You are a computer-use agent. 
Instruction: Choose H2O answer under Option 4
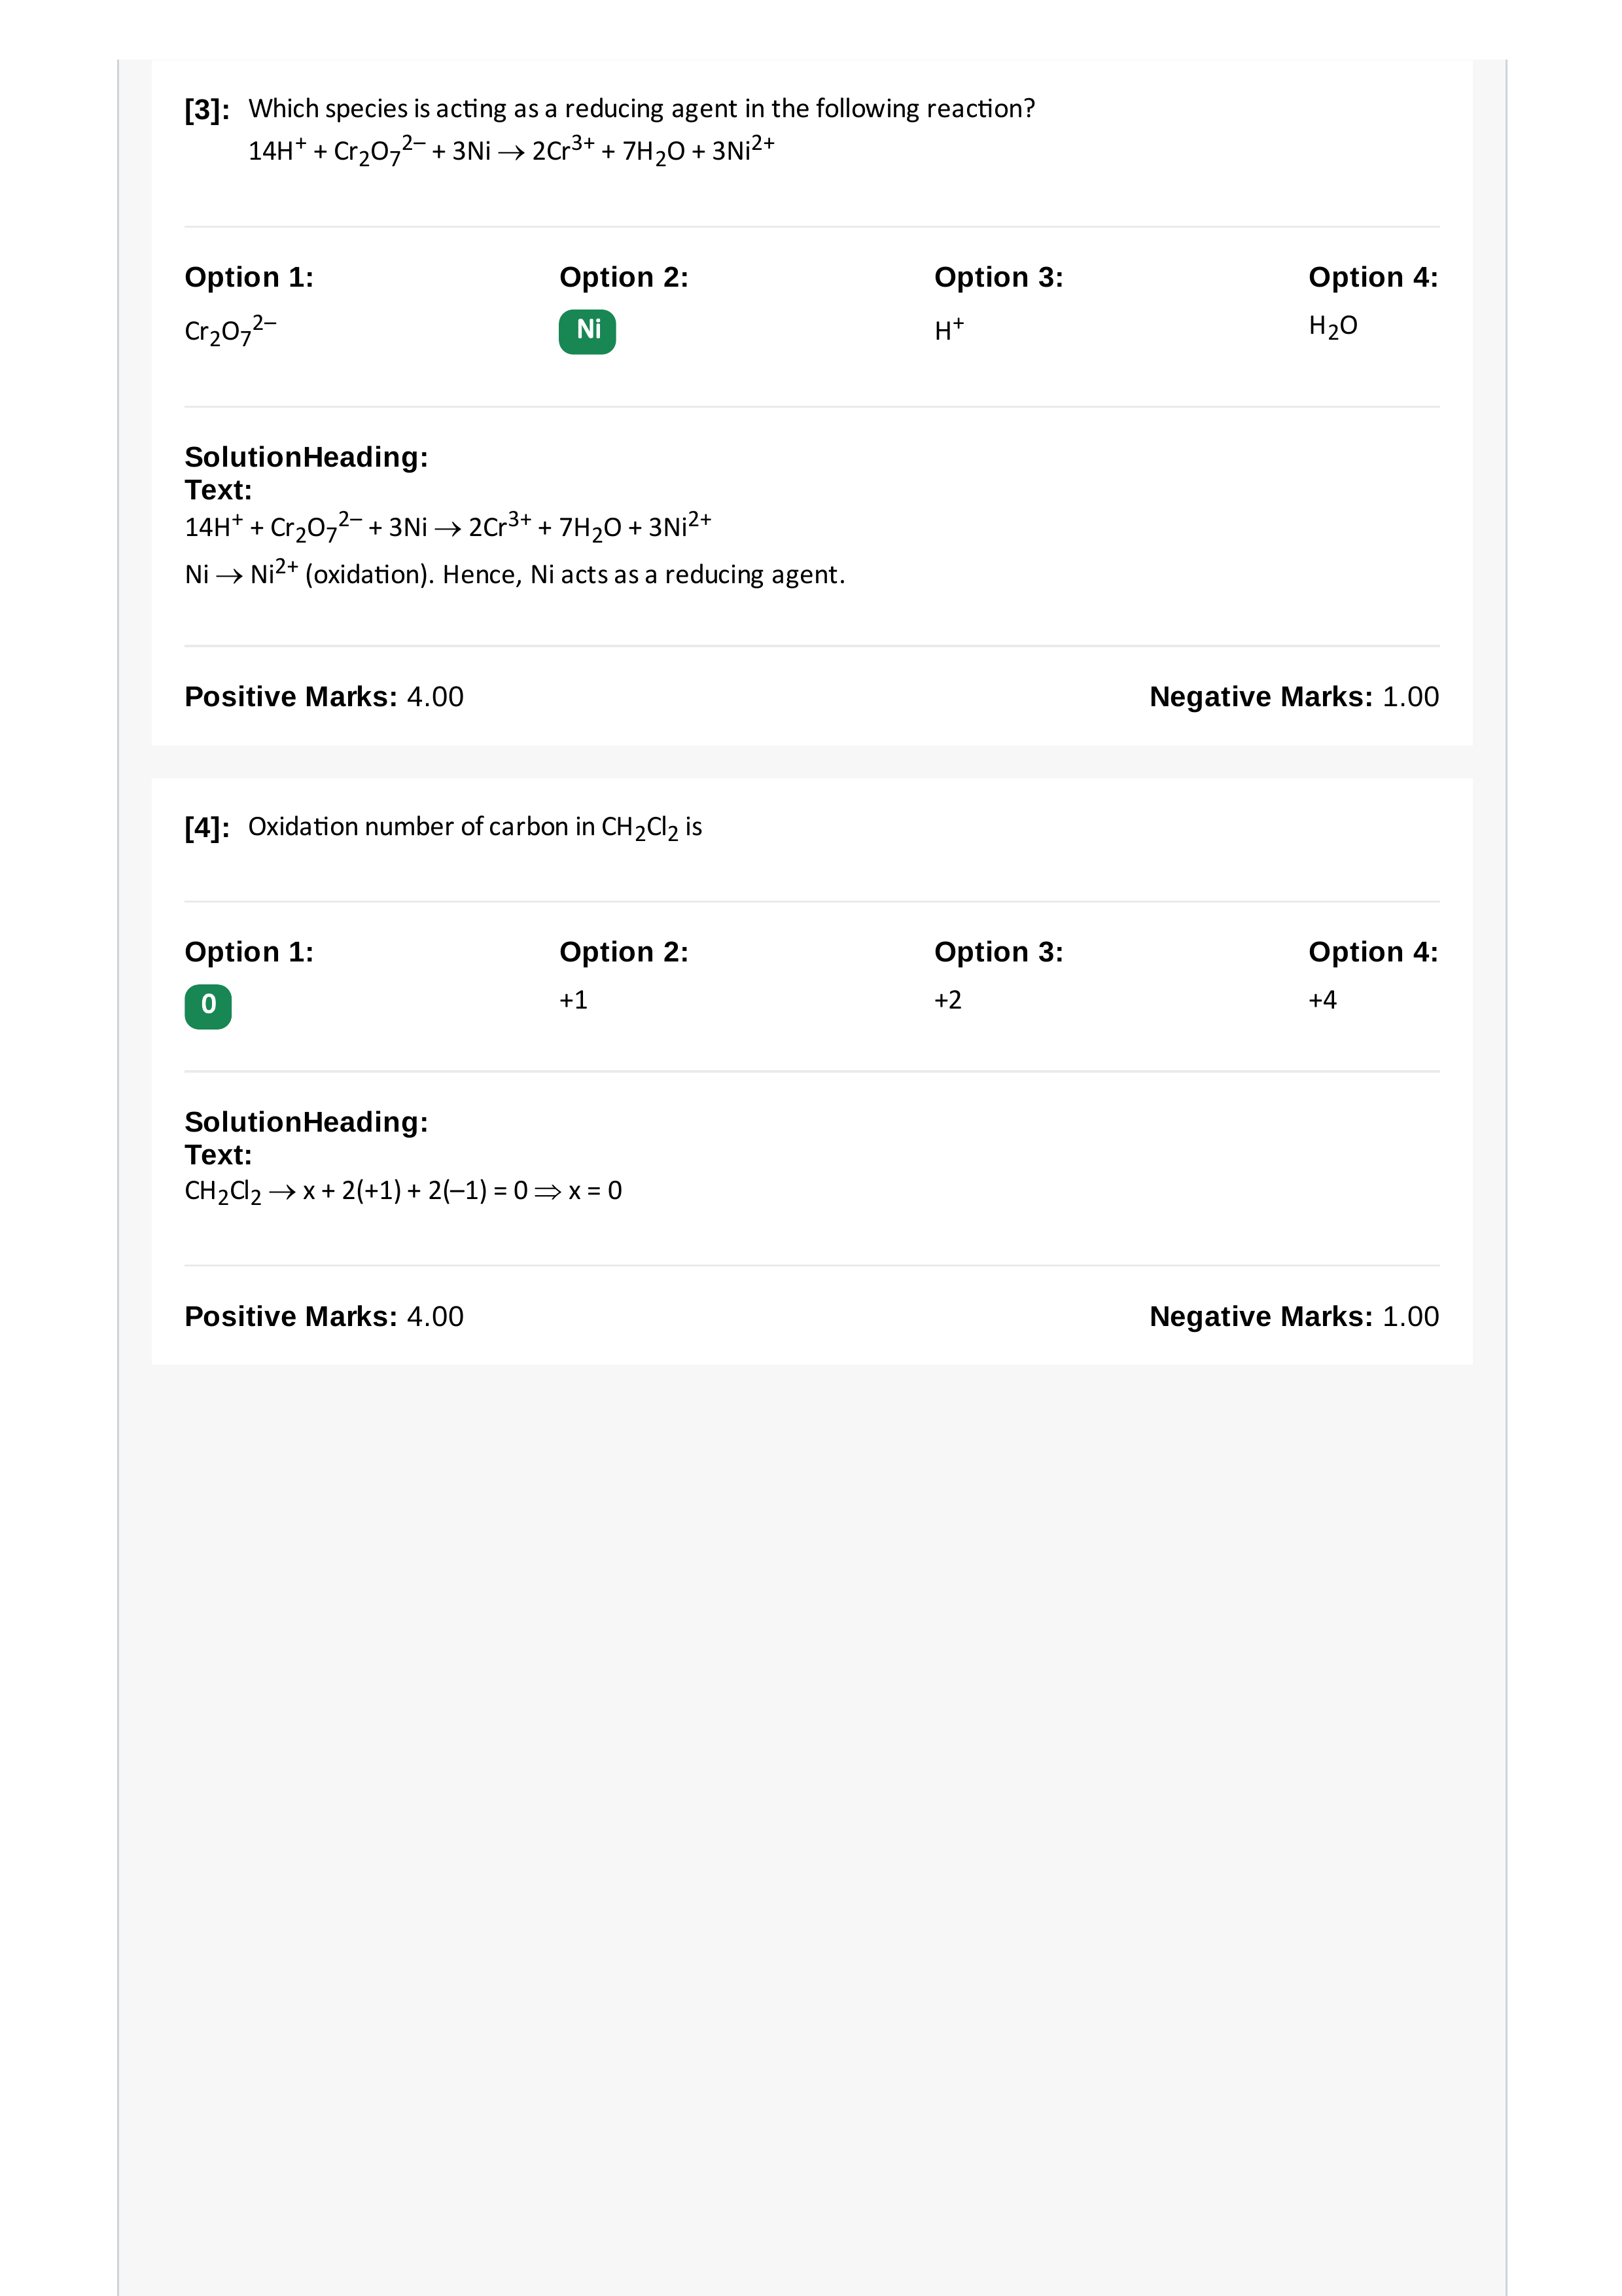tap(1332, 326)
